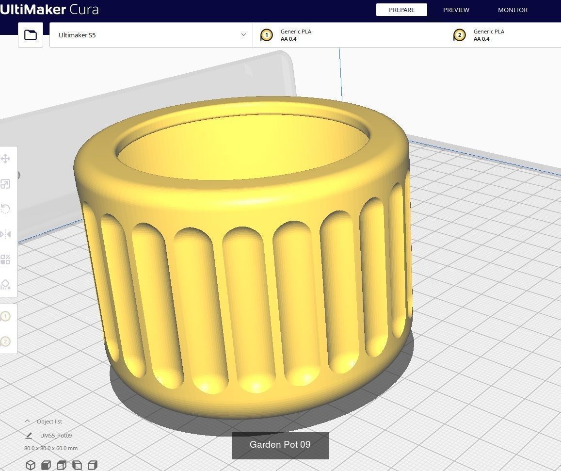The image size is (561, 471).
Task: Click the UltiMaker Cura logo
Action: click(x=49, y=9)
